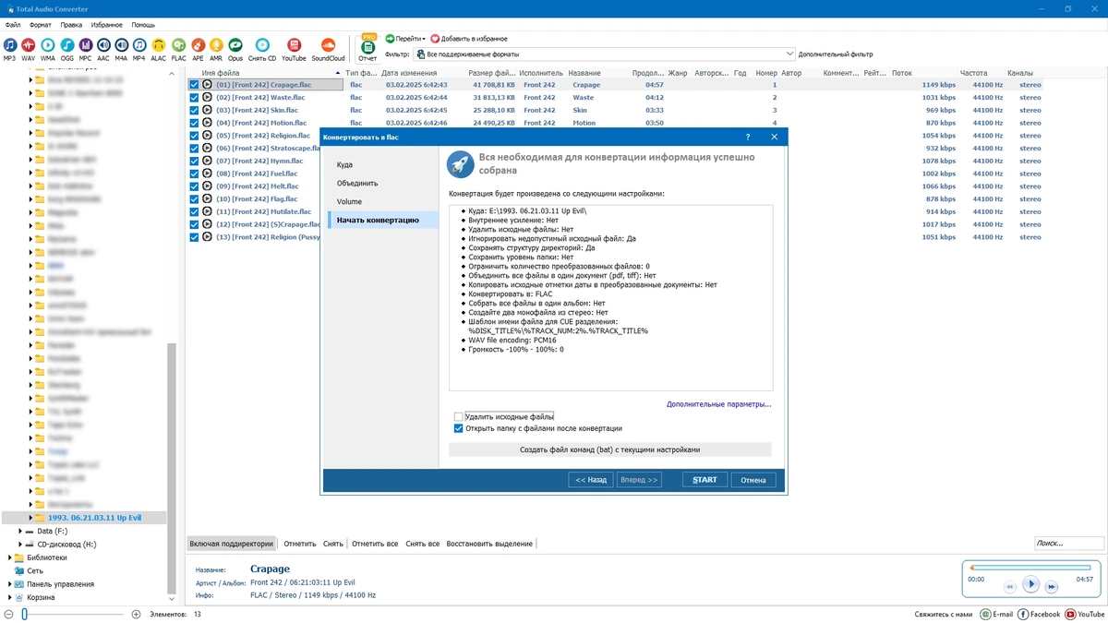
Task: Click the dialog help question mark
Action: tap(748, 137)
